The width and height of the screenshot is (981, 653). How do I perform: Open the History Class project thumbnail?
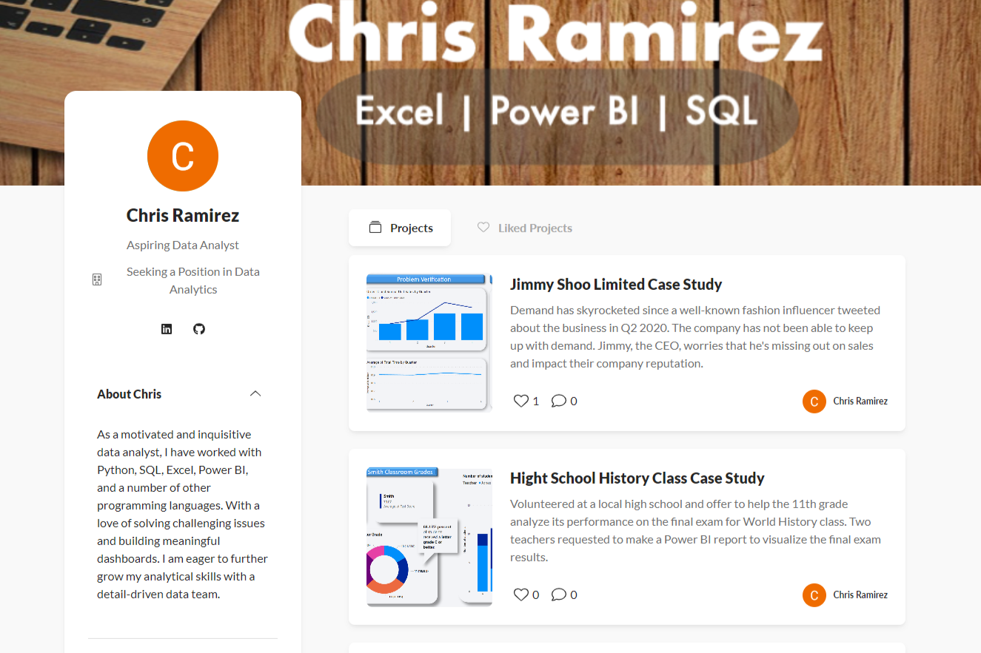pyautogui.click(x=429, y=537)
